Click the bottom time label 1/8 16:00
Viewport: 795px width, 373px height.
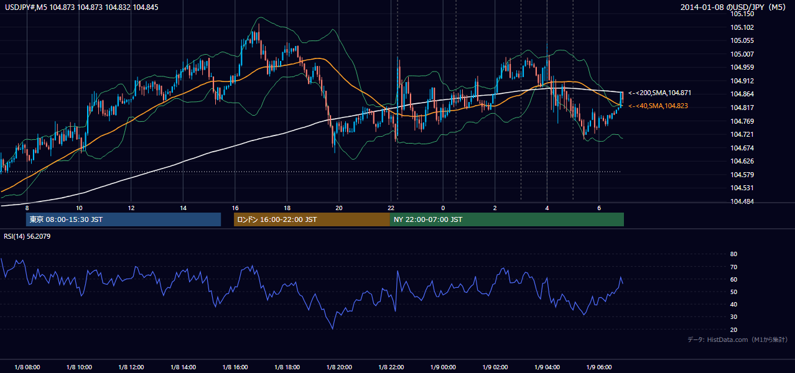pyautogui.click(x=235, y=367)
